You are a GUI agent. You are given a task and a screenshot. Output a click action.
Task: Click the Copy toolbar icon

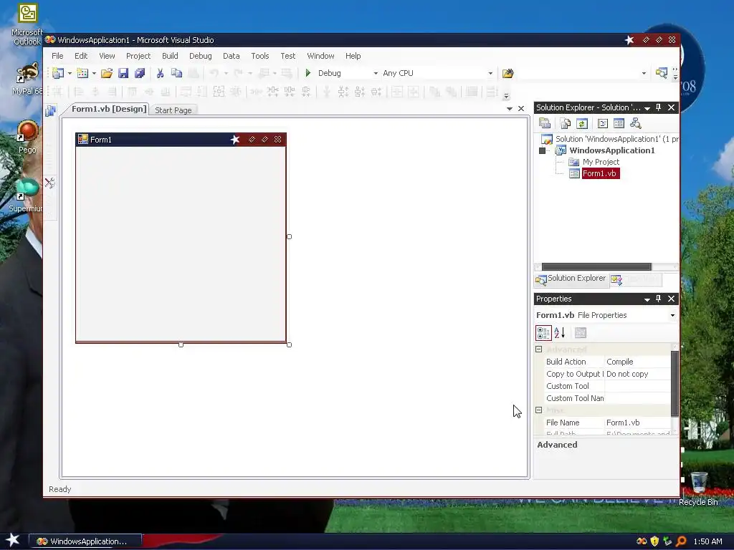click(x=176, y=73)
